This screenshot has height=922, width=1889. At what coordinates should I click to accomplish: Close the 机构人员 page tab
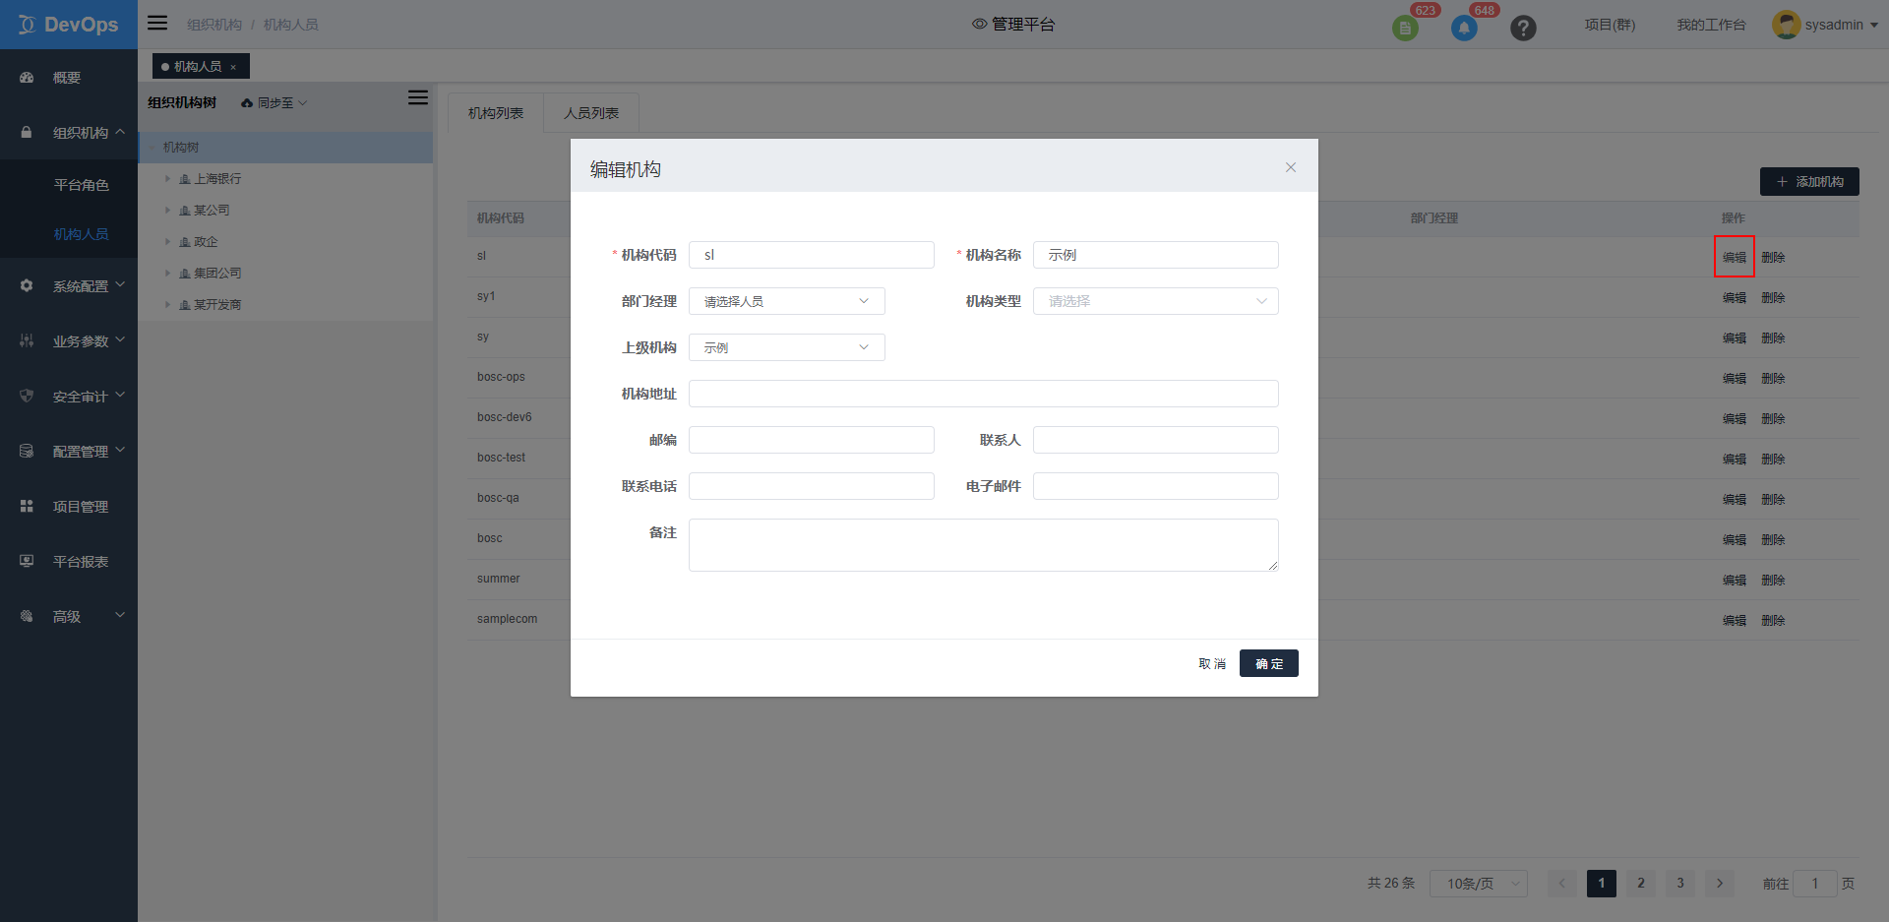(233, 67)
